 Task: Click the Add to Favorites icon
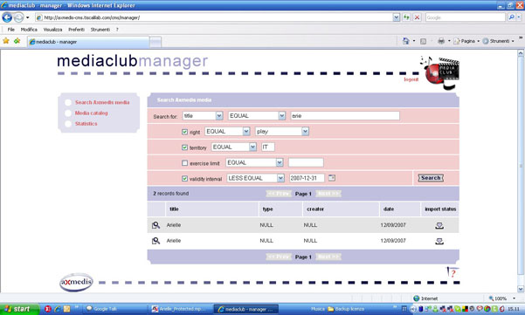tap(17, 41)
